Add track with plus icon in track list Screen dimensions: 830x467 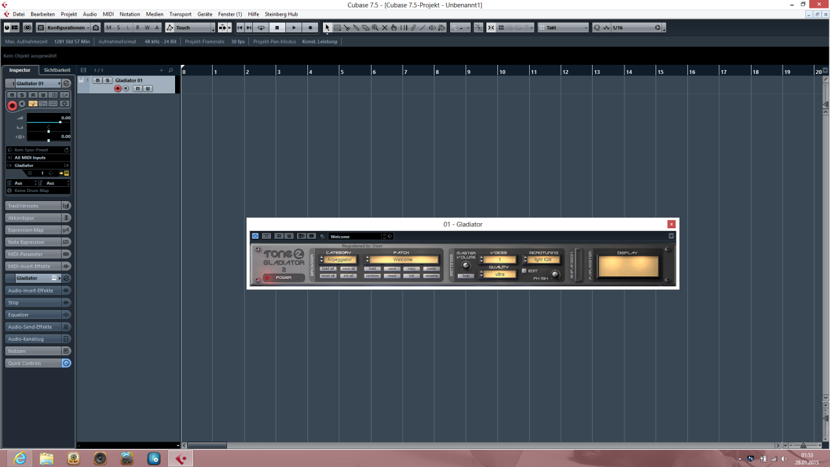(x=161, y=70)
